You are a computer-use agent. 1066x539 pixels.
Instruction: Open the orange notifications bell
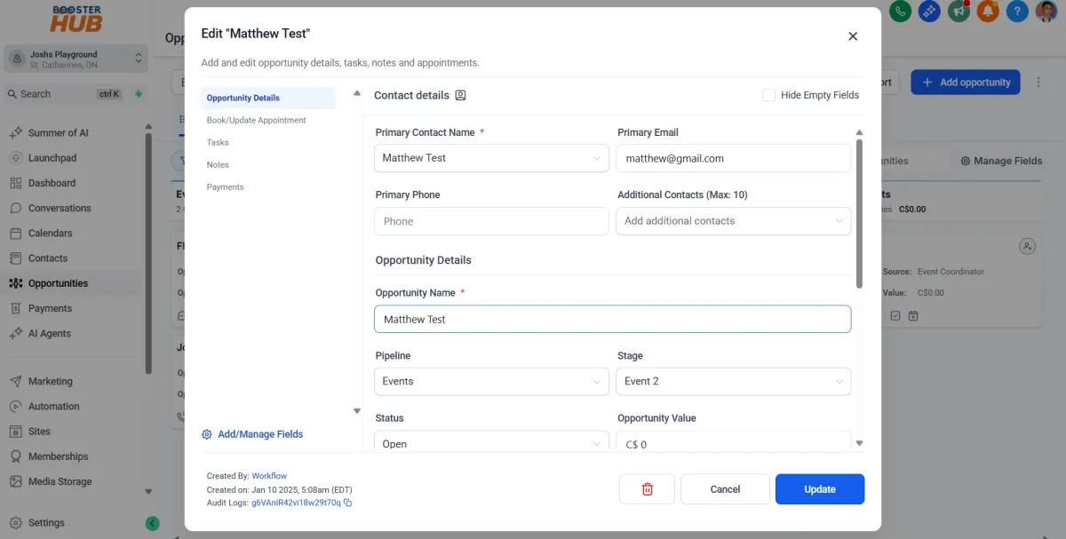(988, 12)
